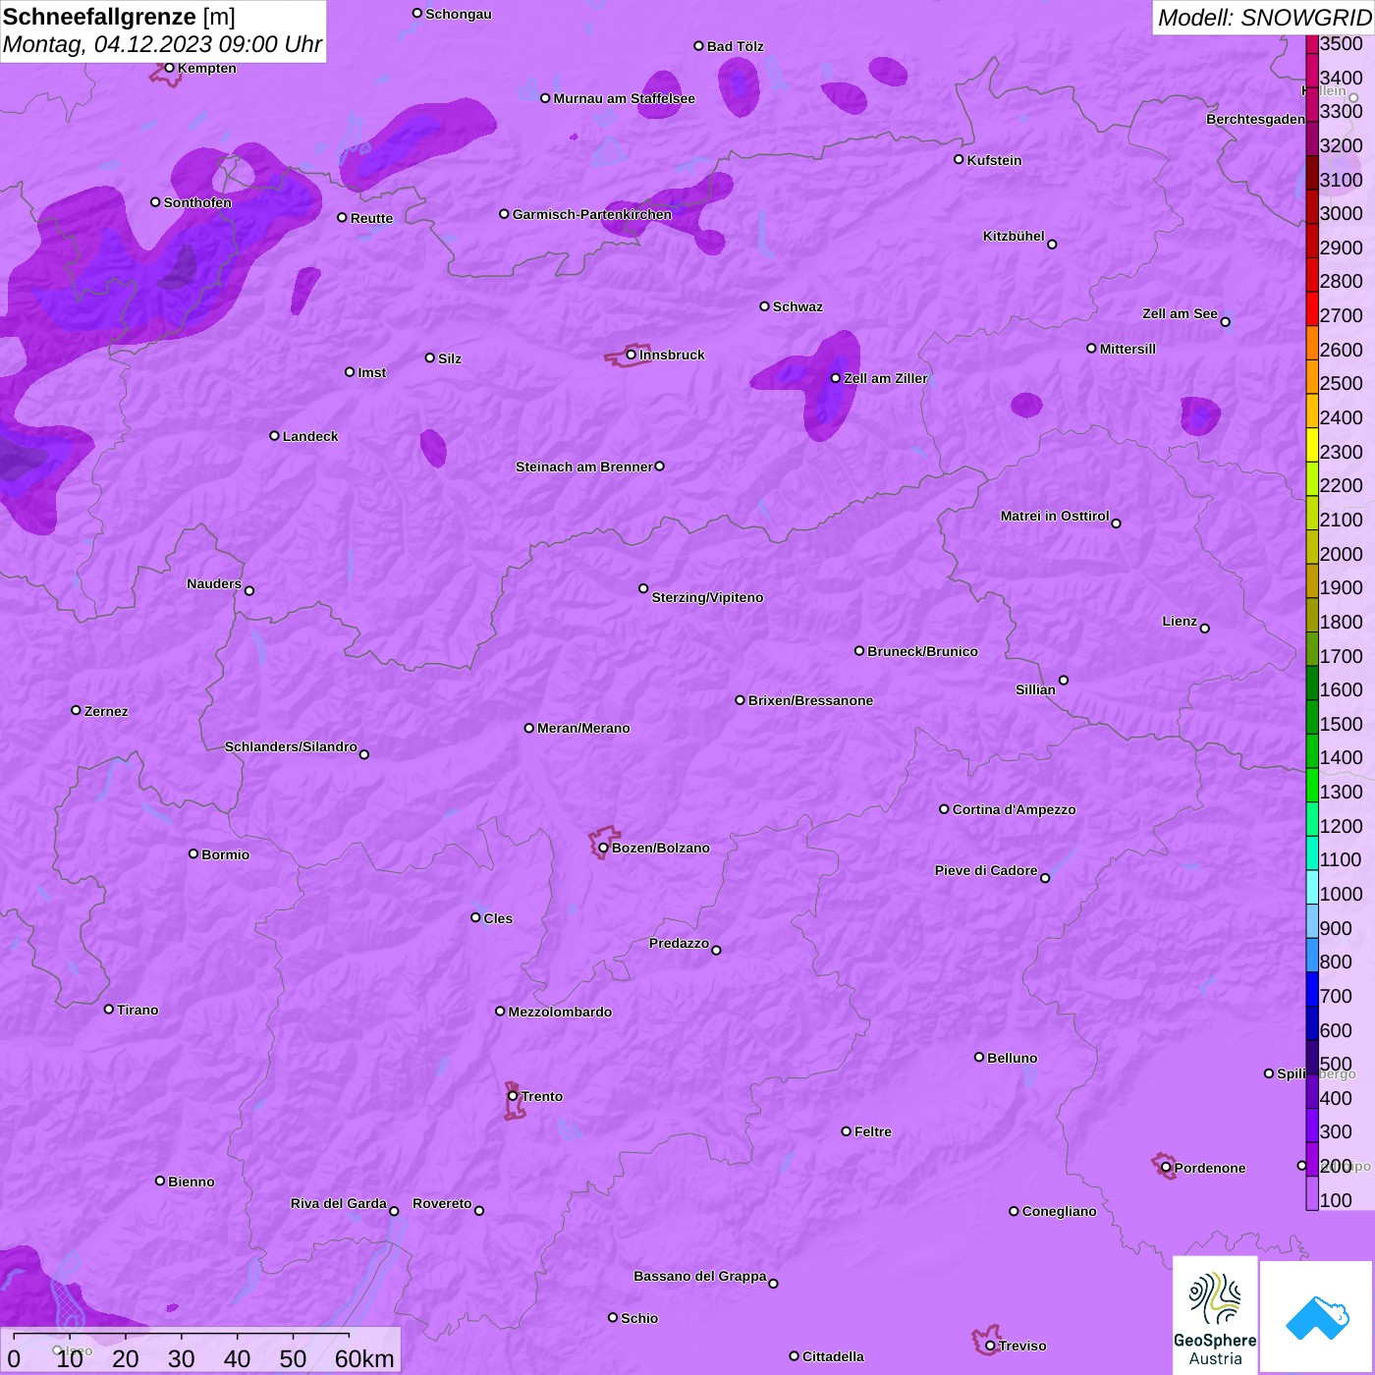This screenshot has width=1375, height=1375.
Task: Select the Schio label
Action: pyautogui.click(x=639, y=1318)
